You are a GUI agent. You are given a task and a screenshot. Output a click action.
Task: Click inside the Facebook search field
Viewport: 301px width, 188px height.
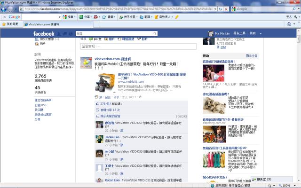click(x=114, y=34)
